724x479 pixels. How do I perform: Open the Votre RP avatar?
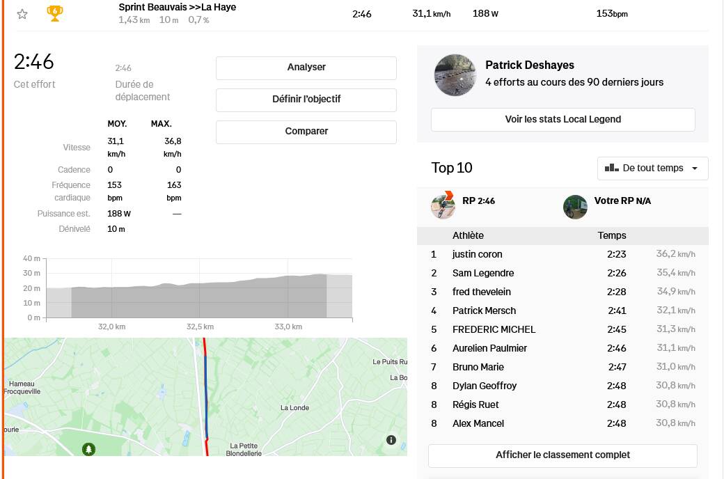click(575, 207)
